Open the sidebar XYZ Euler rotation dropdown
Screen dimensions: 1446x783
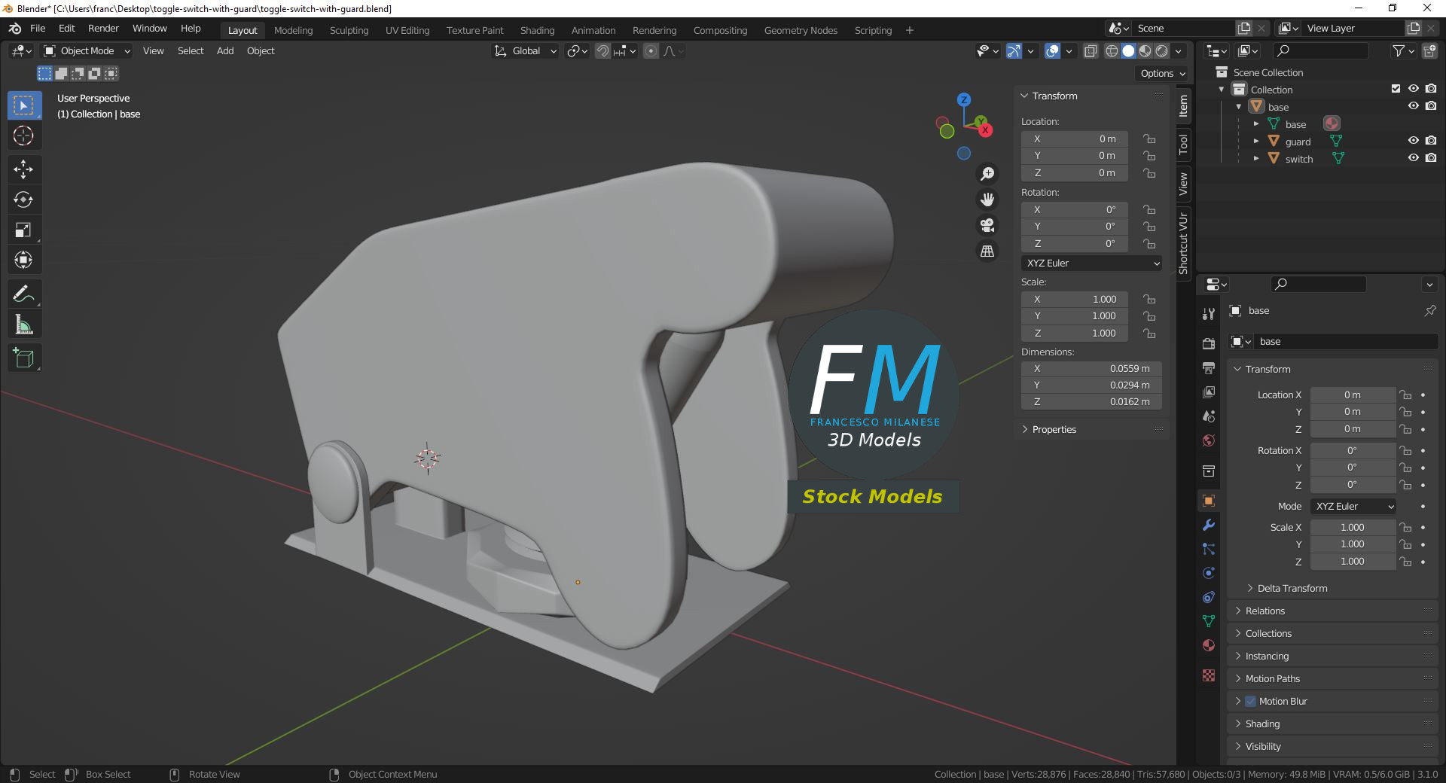(1091, 264)
